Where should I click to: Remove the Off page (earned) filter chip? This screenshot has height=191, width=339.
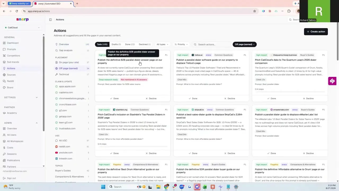coord(254,45)
